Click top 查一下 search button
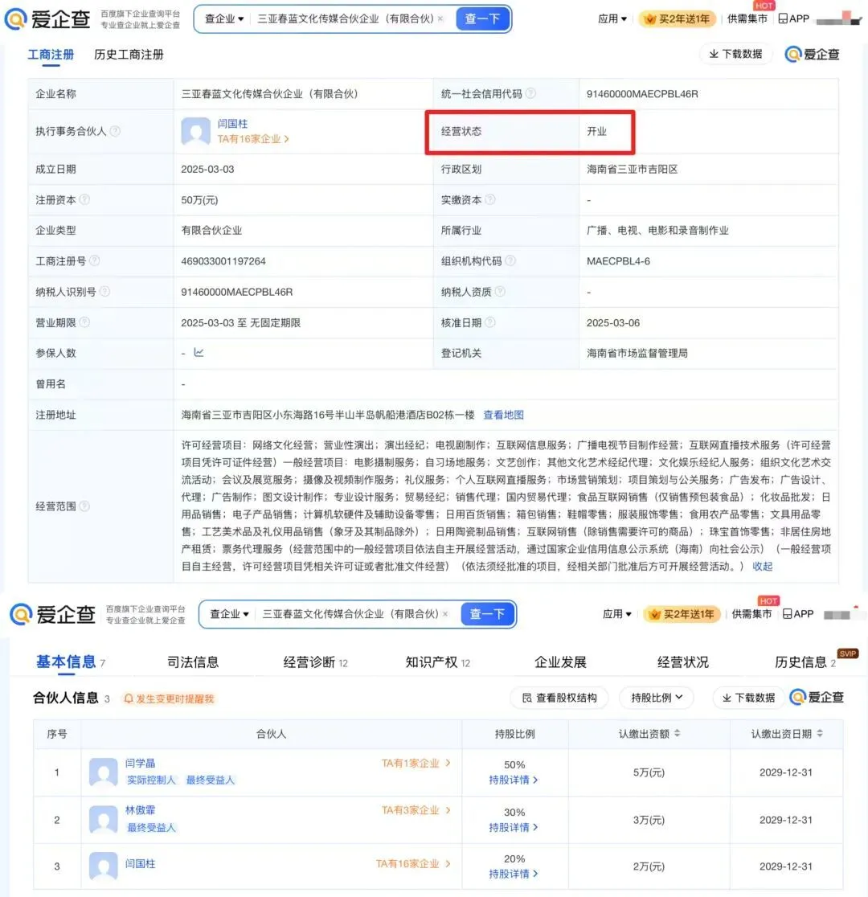 [482, 18]
